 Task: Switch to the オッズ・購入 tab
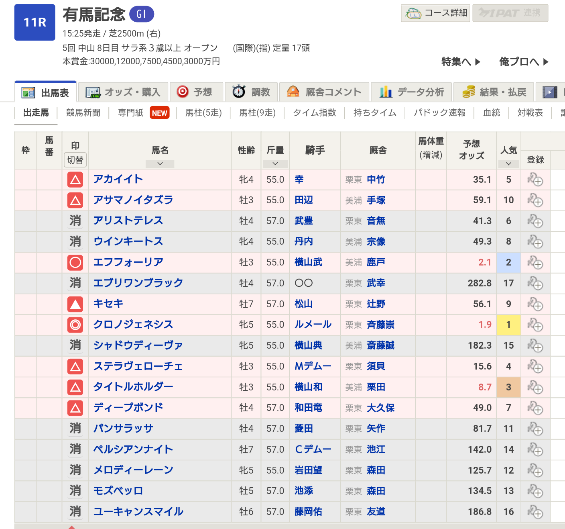(123, 92)
